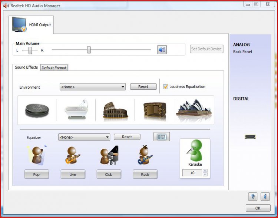Switch to the Sound Effects tab
The width and height of the screenshot is (278, 218).
pyautogui.click(x=26, y=67)
